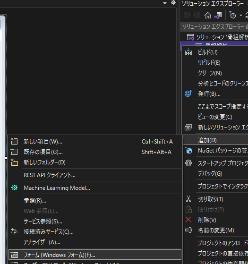Click the new item icon beside 新しい項目(W)
Viewport: 248px width, 264px height.
coord(14,141)
